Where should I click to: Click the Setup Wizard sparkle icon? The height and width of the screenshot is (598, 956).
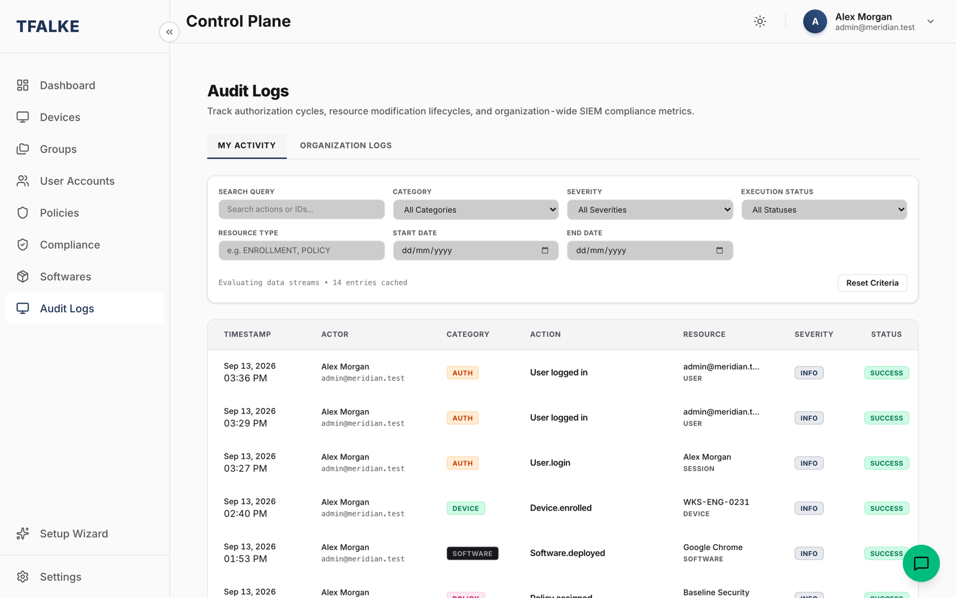click(x=23, y=533)
